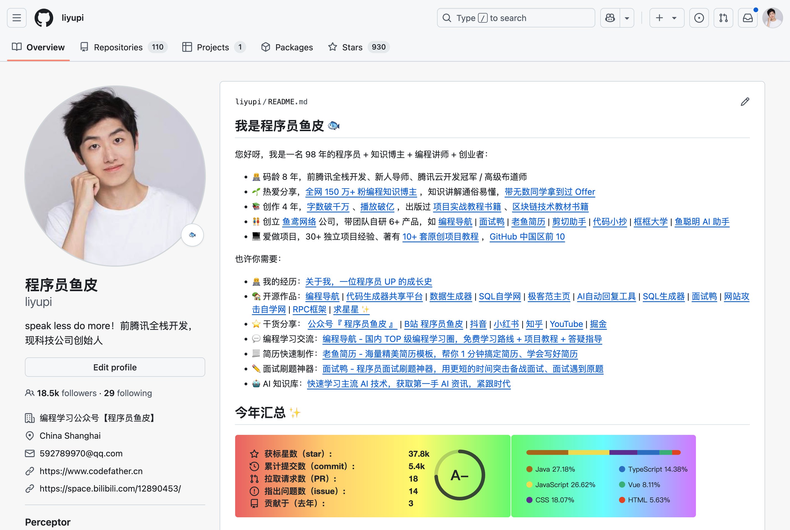Open the notifications inbox icon
The image size is (790, 530).
point(747,18)
